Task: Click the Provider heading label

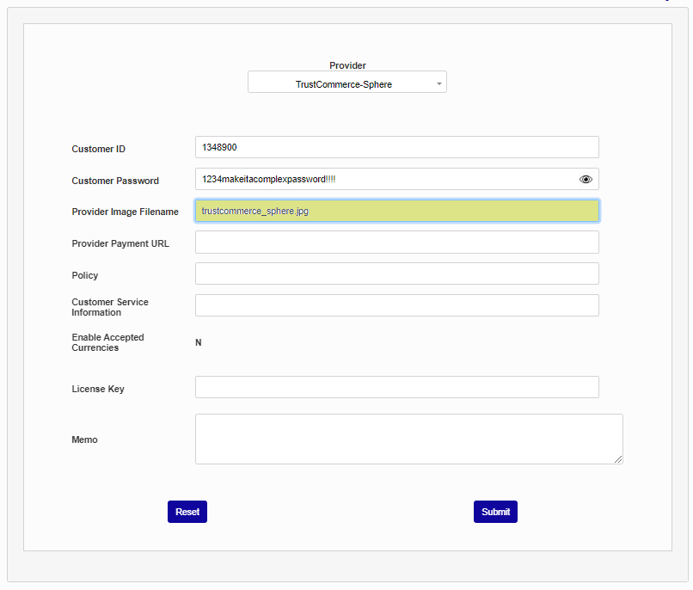Action: [347, 65]
